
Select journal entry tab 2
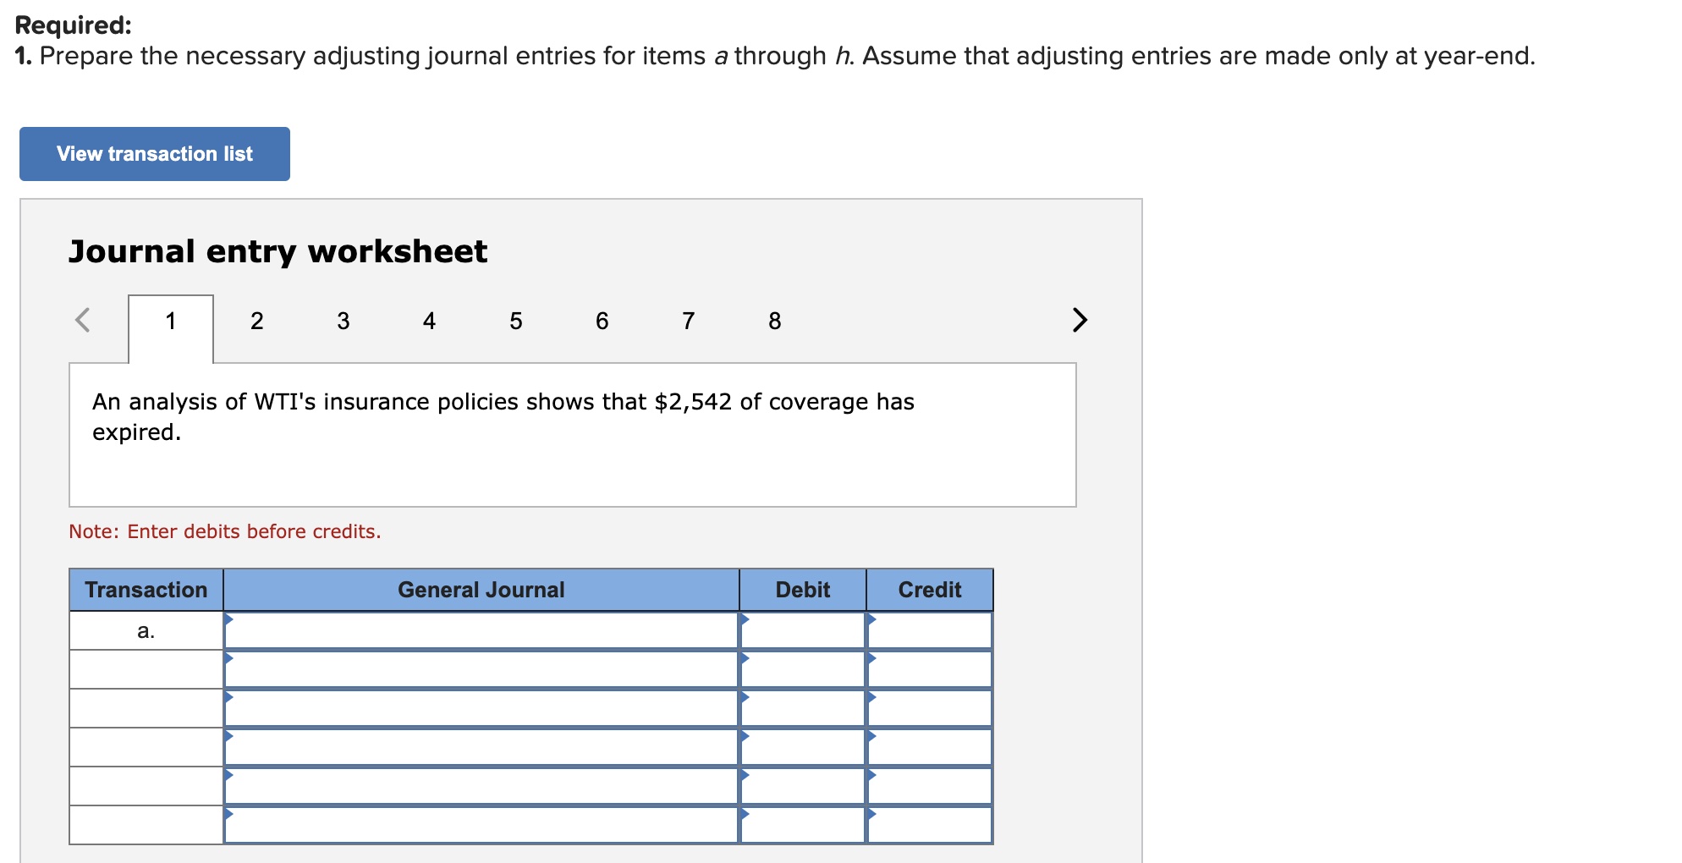tap(256, 320)
